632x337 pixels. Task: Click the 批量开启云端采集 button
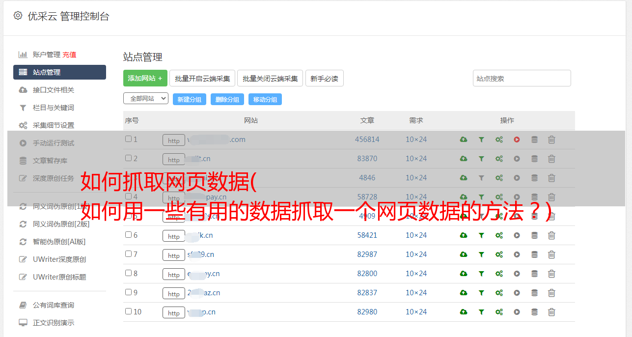pyautogui.click(x=202, y=78)
